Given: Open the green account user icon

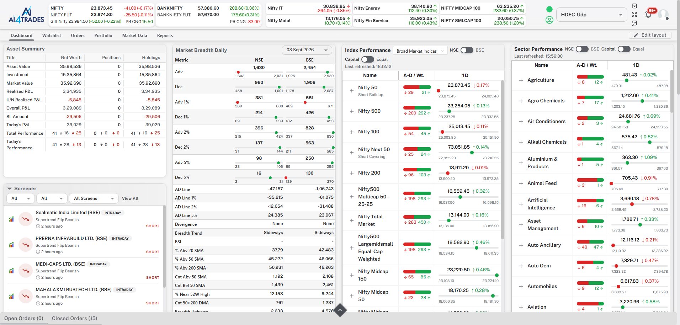Looking at the screenshot, I should click(x=549, y=20).
